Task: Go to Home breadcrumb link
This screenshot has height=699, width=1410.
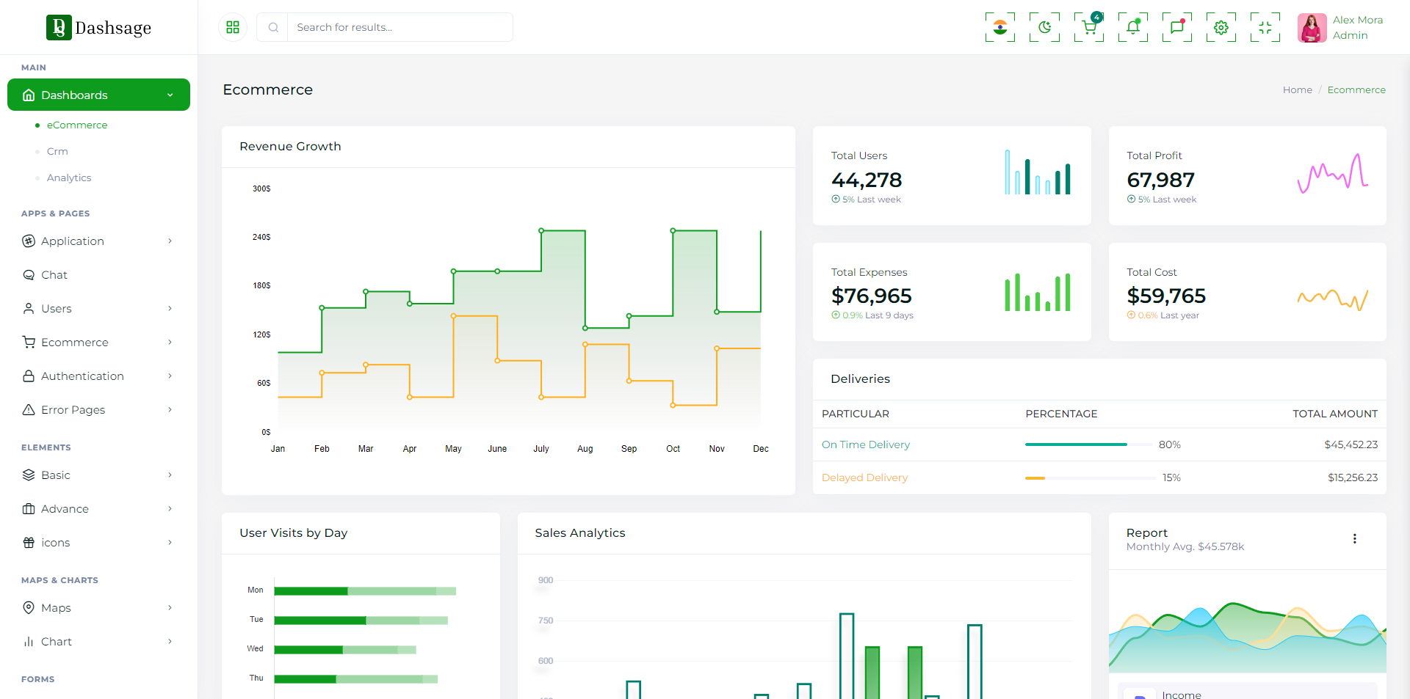Action: coord(1298,89)
